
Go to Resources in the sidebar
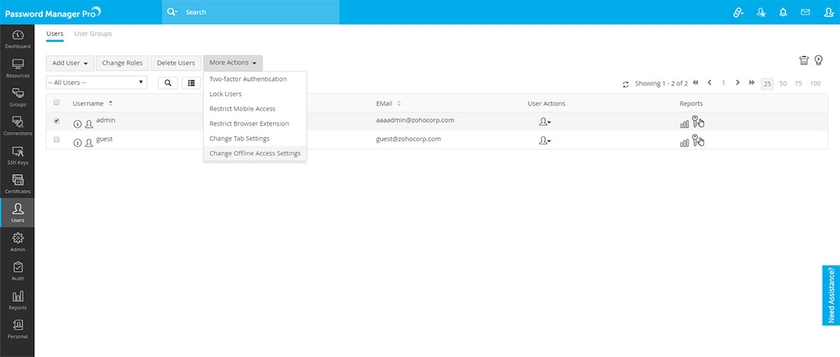coord(17,68)
